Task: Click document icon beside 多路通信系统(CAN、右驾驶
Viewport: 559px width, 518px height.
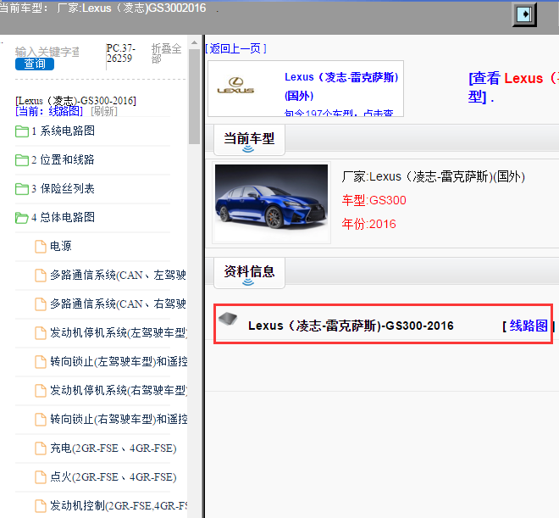Action: tap(41, 304)
